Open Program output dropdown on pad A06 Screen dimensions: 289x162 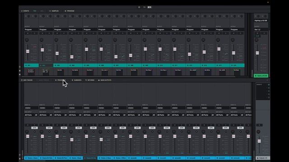[105, 30]
